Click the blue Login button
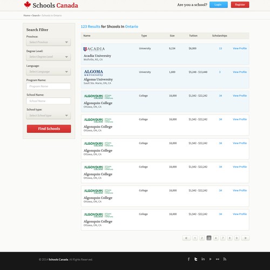The image size is (270, 270). tap(219, 5)
